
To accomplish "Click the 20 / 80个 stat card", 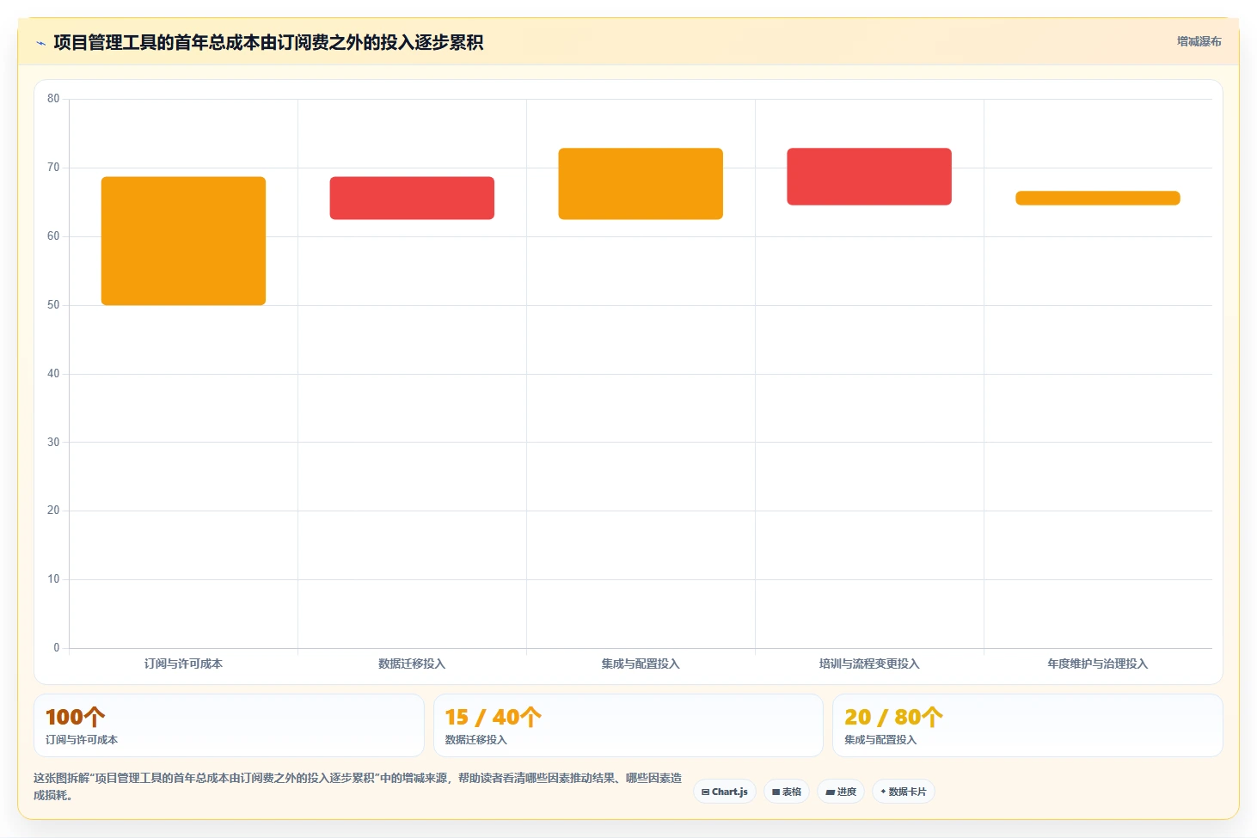I will click(1027, 725).
